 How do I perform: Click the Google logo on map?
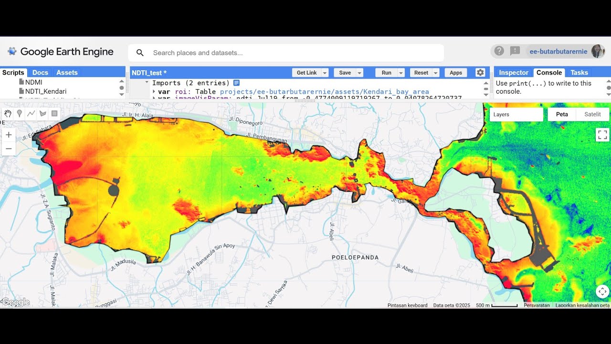coord(16,302)
